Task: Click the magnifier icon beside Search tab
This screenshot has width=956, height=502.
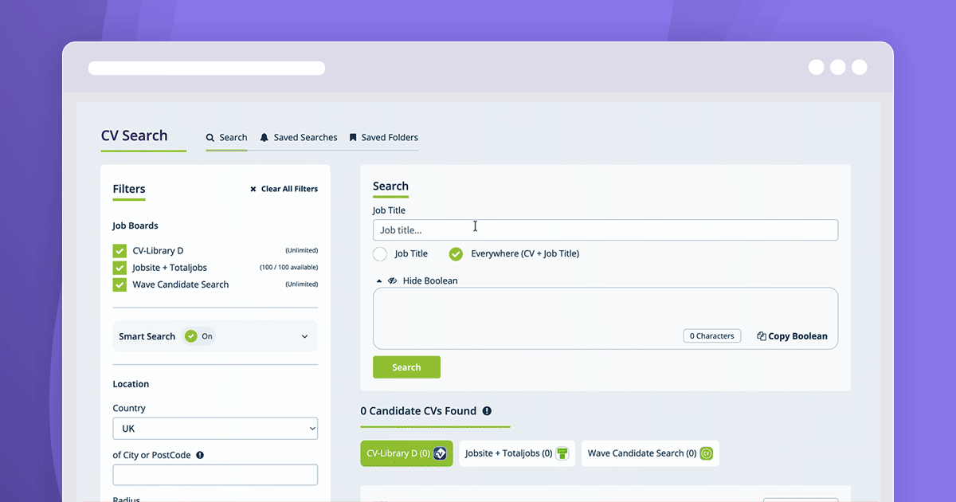Action: coord(210,138)
